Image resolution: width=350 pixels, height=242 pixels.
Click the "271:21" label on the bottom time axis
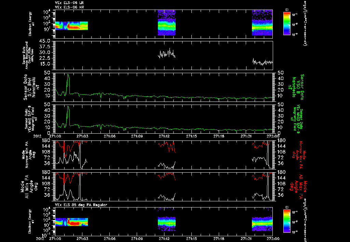246,239
